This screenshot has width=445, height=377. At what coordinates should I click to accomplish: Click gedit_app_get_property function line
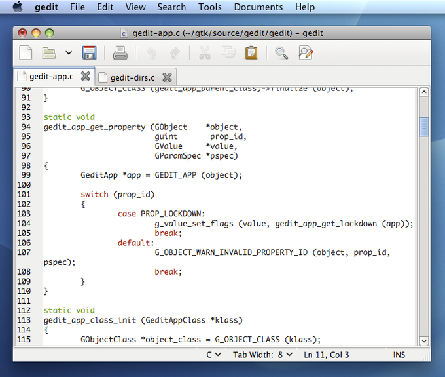tap(143, 127)
